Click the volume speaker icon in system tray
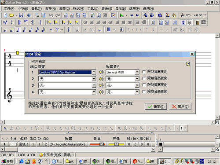The image size is (220, 165). coord(182,161)
